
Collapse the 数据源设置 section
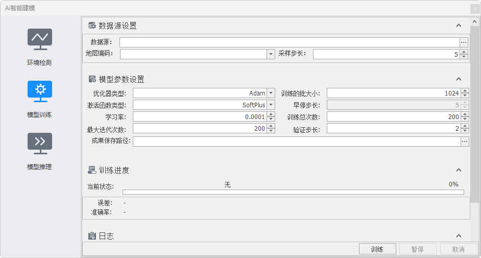click(459, 26)
